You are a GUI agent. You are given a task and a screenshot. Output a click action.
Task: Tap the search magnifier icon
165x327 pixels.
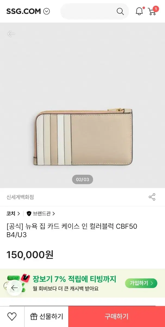[x=120, y=11]
